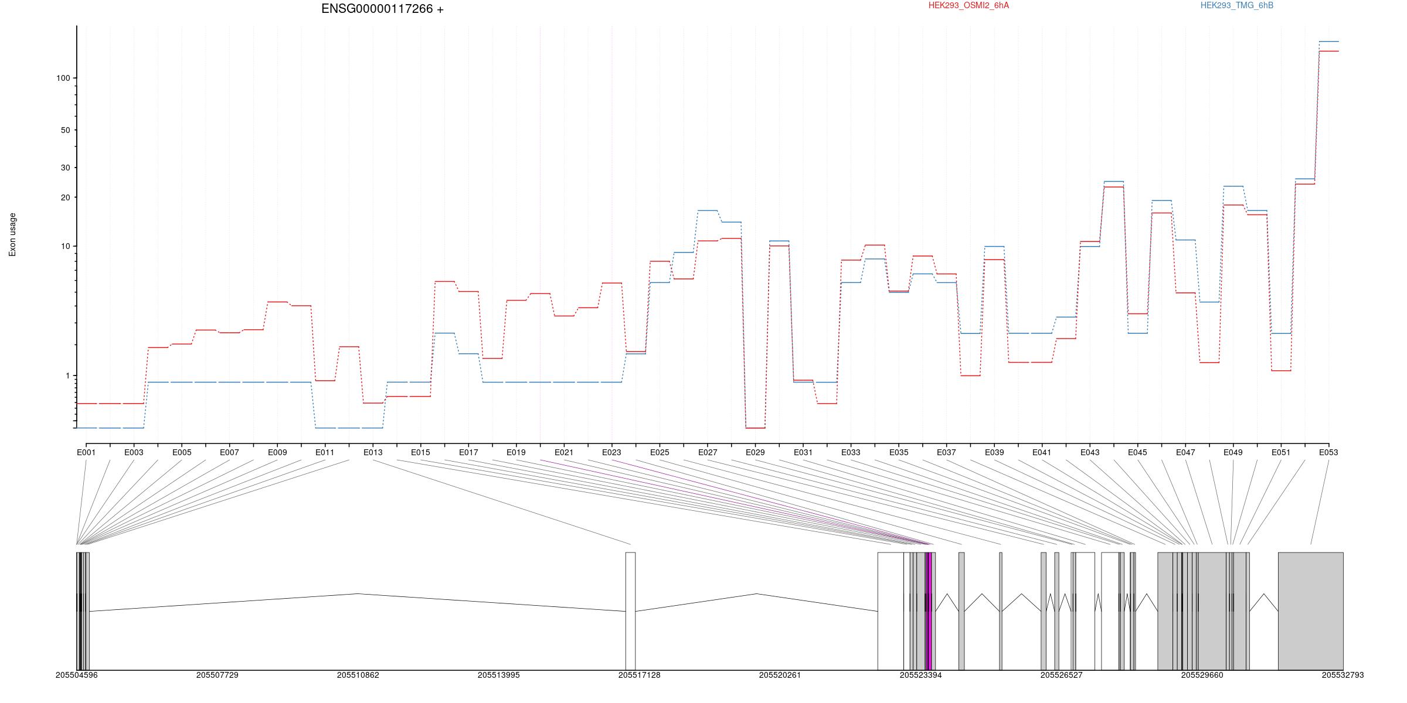Click exon label E049
The height and width of the screenshot is (703, 1407).
1233,452
